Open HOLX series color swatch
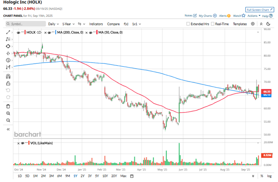The height and width of the screenshot is (182, 278). (x=25, y=32)
